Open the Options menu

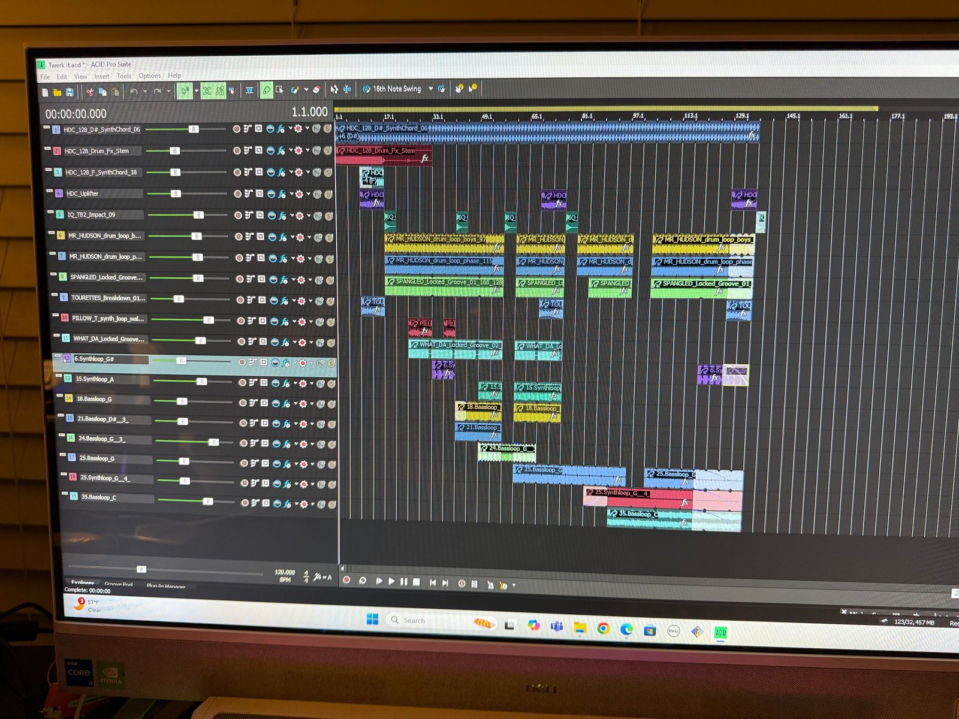pyautogui.click(x=149, y=76)
